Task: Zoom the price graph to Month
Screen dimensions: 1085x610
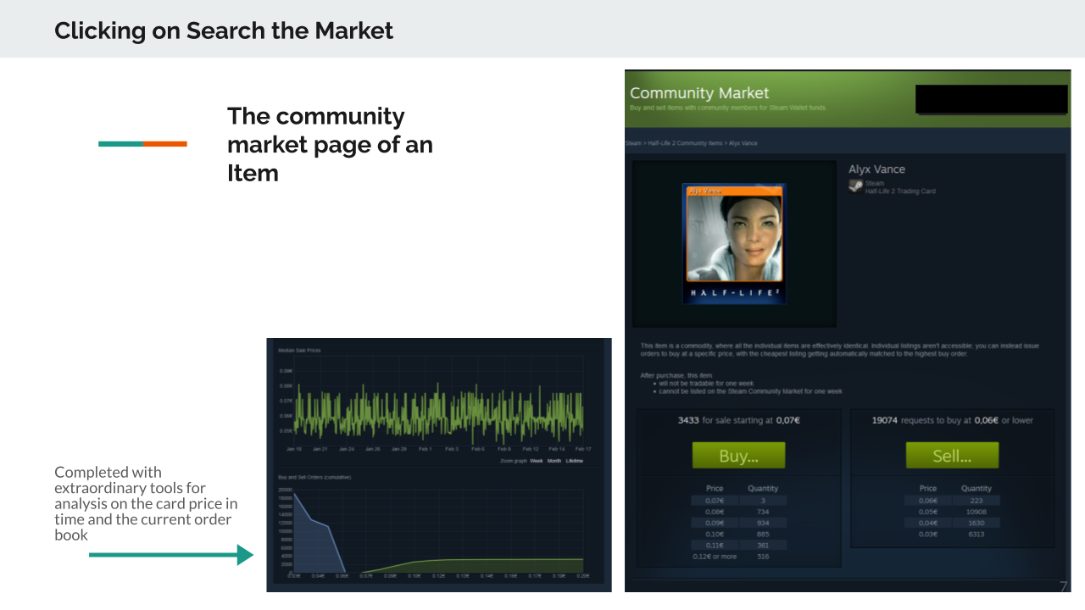Action: [554, 461]
